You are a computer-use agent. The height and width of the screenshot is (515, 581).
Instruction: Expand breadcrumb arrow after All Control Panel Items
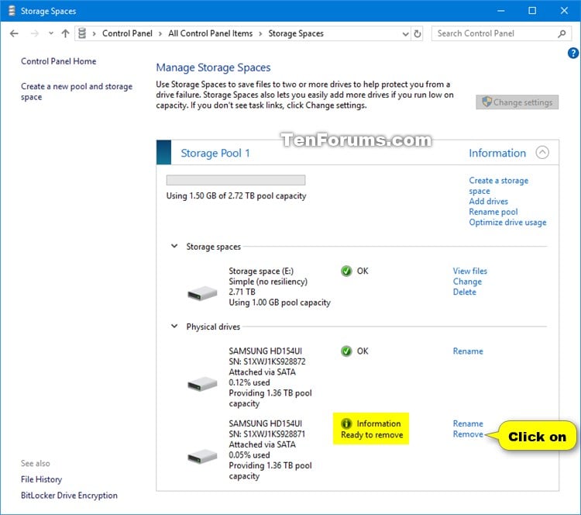click(x=260, y=34)
